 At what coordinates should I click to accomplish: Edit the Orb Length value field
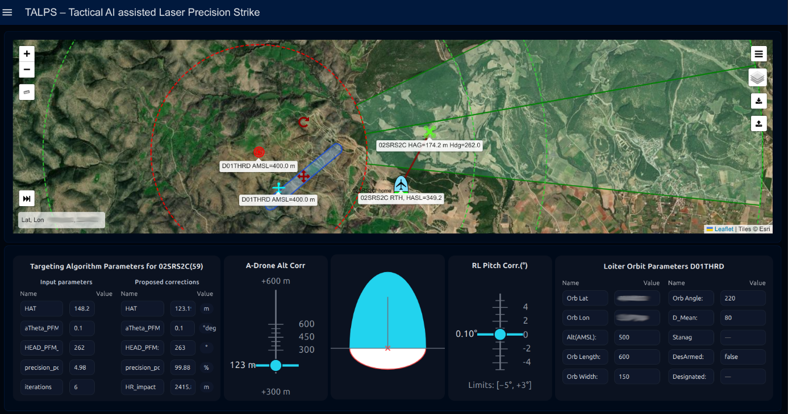[636, 357]
